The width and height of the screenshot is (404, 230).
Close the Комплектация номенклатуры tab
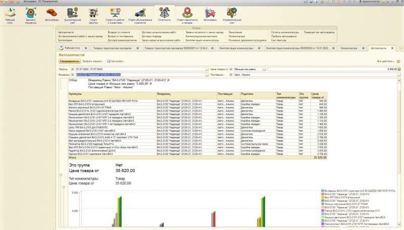pyautogui.click(x=259, y=48)
